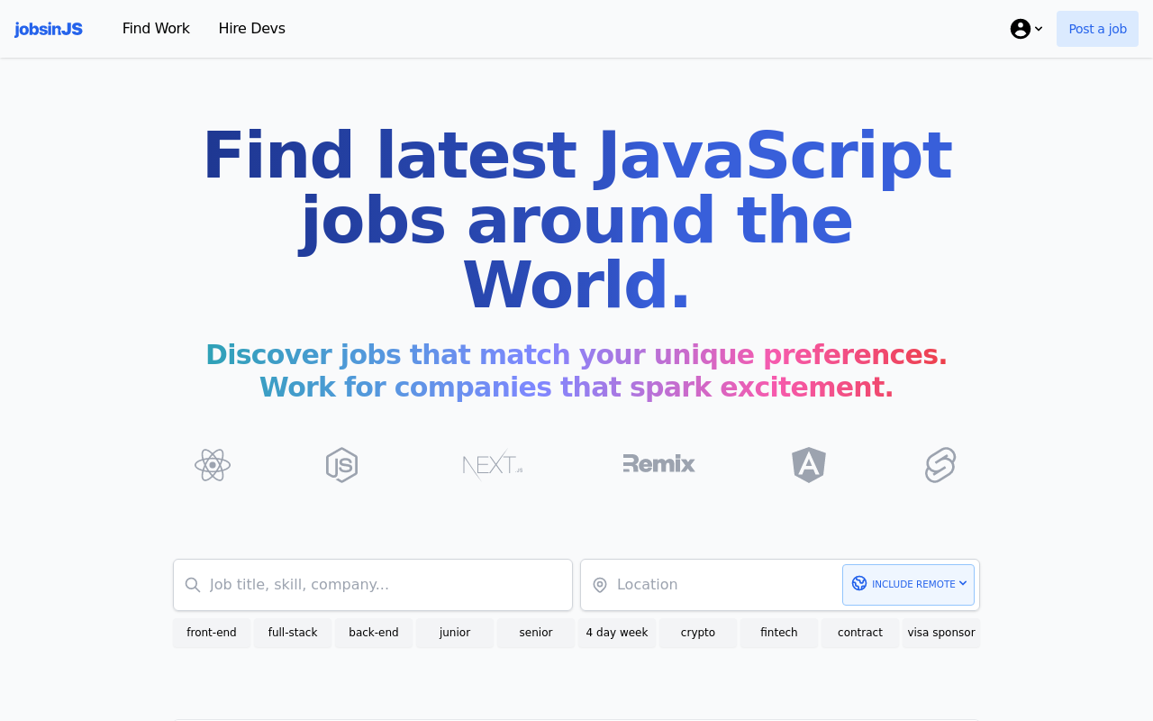The width and height of the screenshot is (1153, 721).
Task: Choose the Next.js framework logo
Action: [x=493, y=464]
